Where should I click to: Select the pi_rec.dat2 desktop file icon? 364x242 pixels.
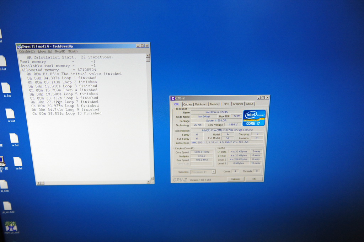tap(8, 207)
